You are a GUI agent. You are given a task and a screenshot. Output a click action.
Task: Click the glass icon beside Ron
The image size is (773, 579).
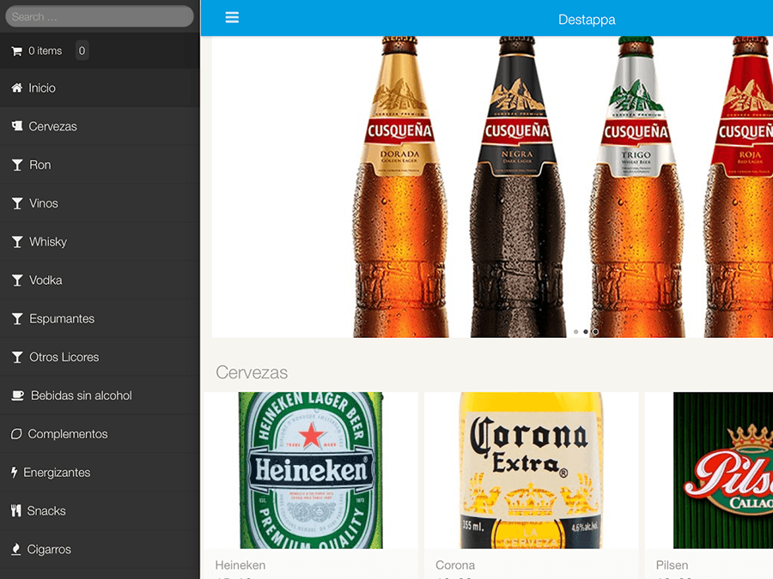point(17,165)
